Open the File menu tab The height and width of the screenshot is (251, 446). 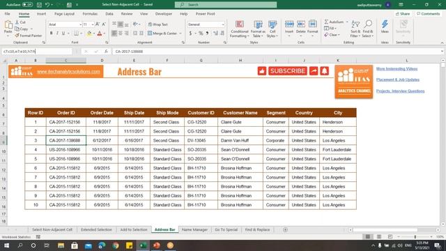point(8,14)
